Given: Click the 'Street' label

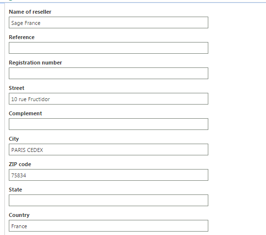Looking at the screenshot, I should [x=17, y=88].
